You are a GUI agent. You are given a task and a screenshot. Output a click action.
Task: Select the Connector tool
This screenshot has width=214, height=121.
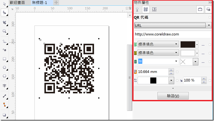pos(4,105)
